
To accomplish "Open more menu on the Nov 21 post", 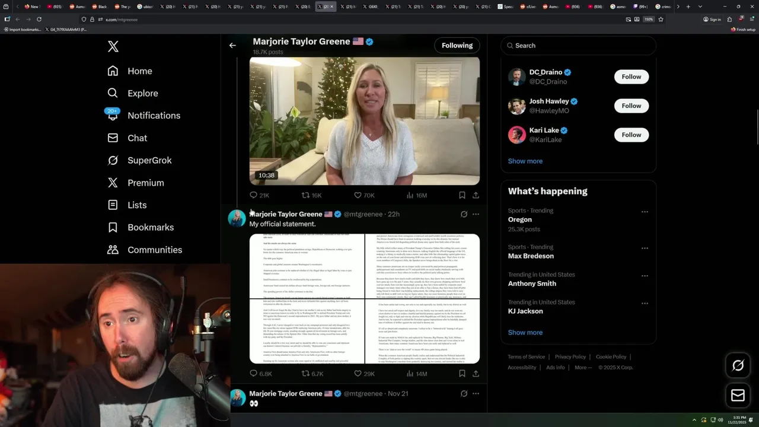I will pyautogui.click(x=476, y=393).
